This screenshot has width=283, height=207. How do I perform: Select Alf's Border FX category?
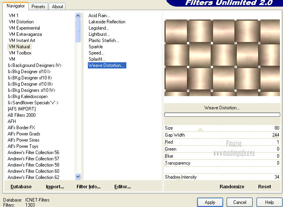pos(21,128)
